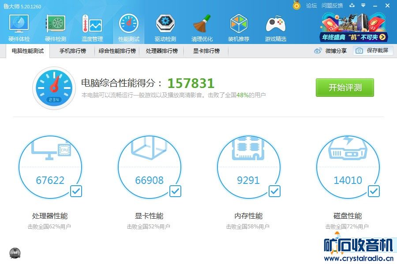
Task: Click the round badge icon at bottom left
Action: pyautogui.click(x=15, y=253)
